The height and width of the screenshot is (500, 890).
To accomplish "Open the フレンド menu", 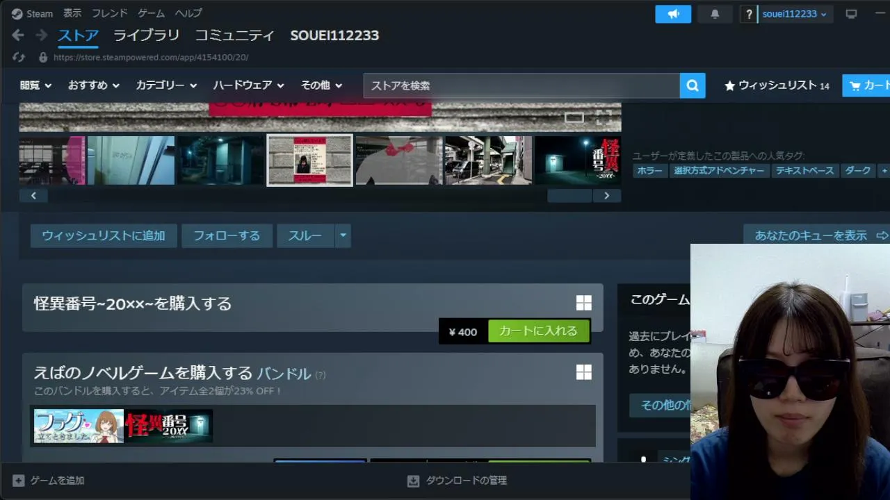I will pyautogui.click(x=110, y=13).
